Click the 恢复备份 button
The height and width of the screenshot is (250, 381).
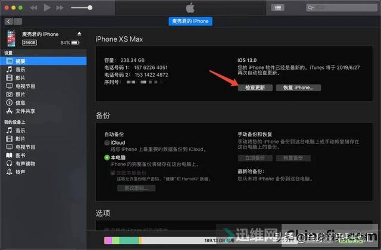293,158
